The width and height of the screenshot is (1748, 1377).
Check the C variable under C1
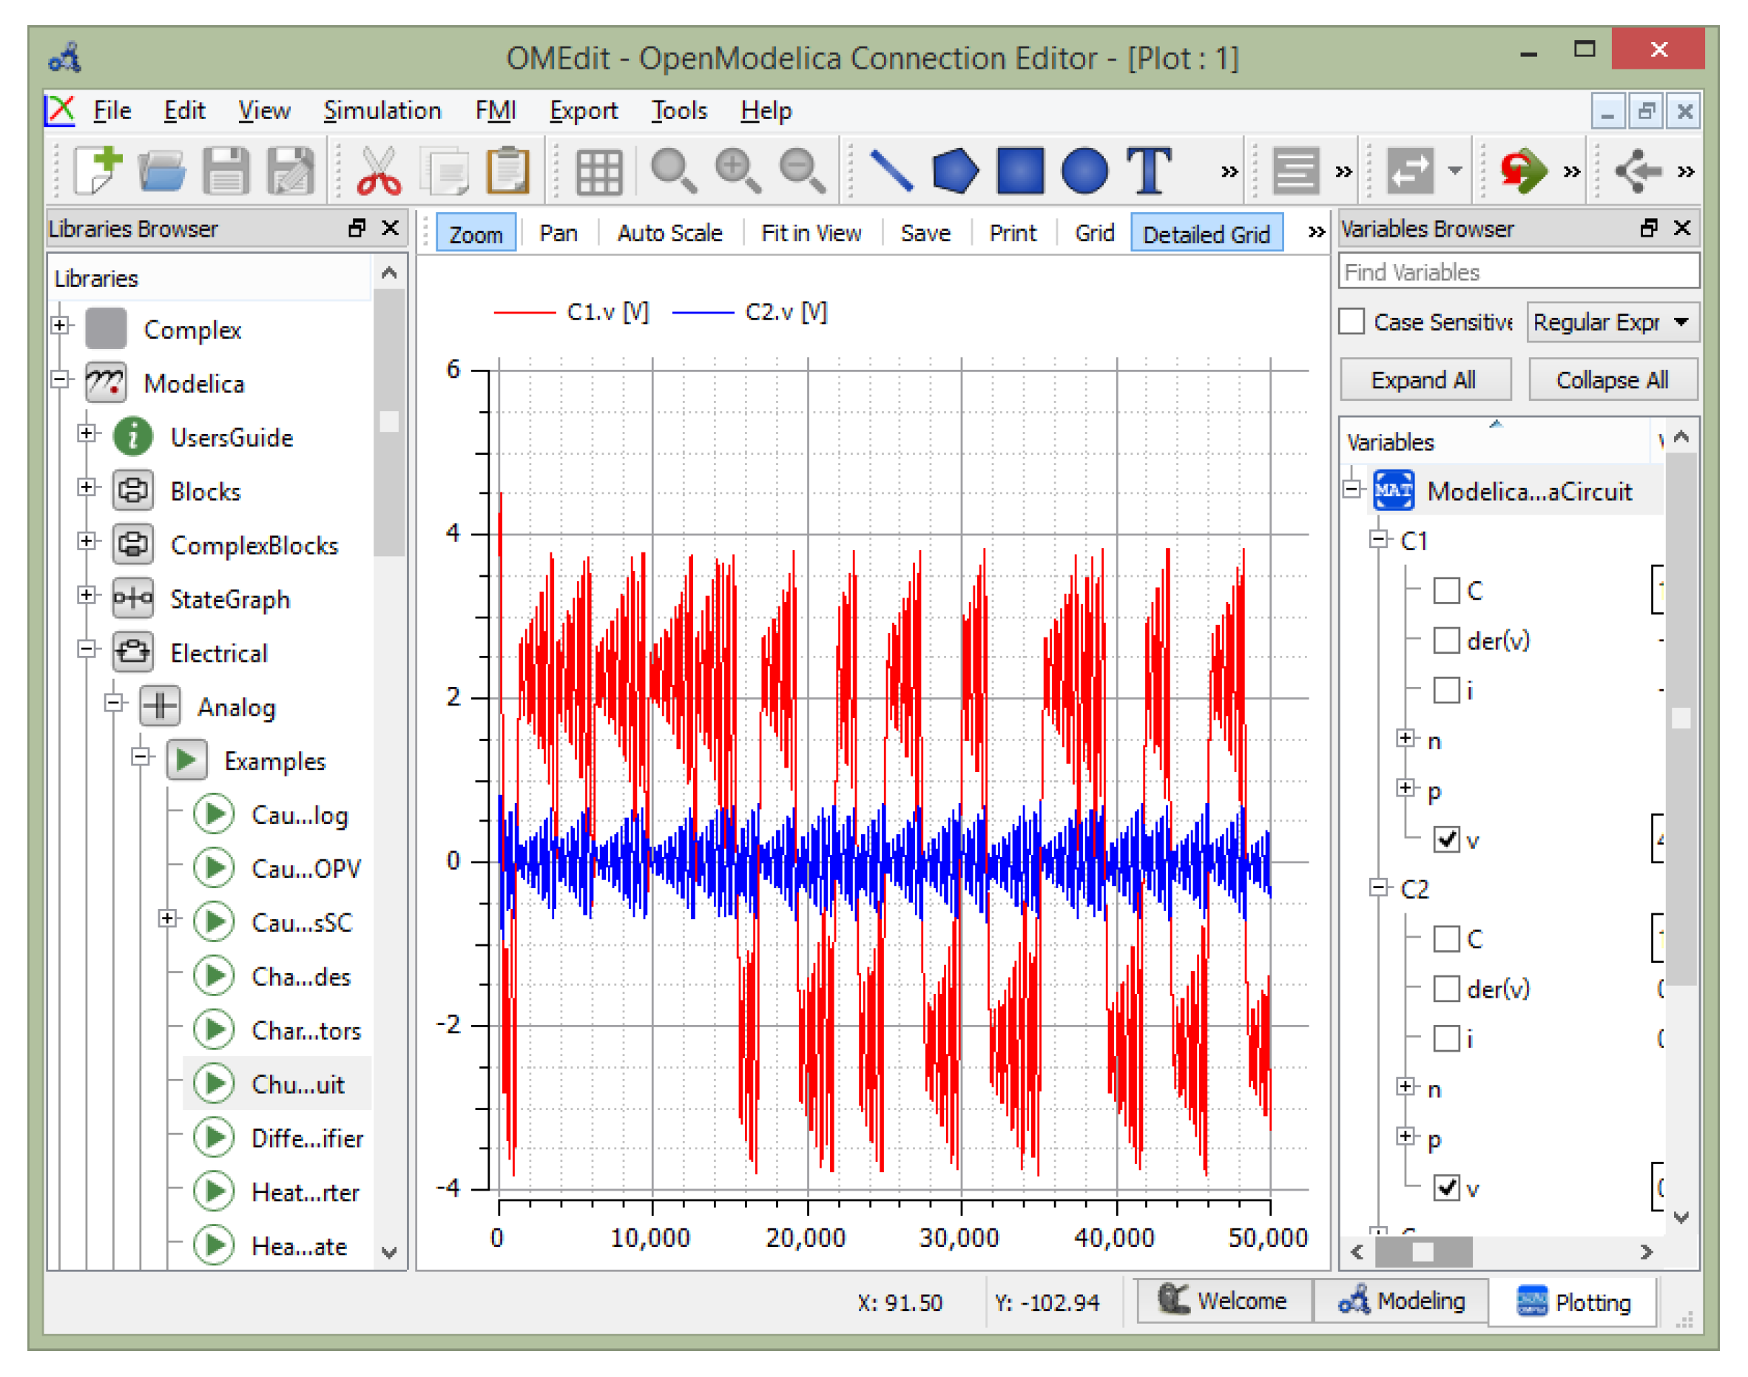click(1447, 591)
